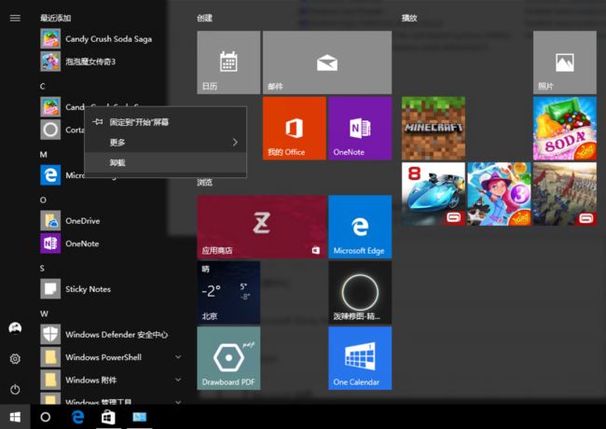Viewport: 606px width, 429px height.
Task: Open the battle strategy game tile
Action: pos(565,194)
